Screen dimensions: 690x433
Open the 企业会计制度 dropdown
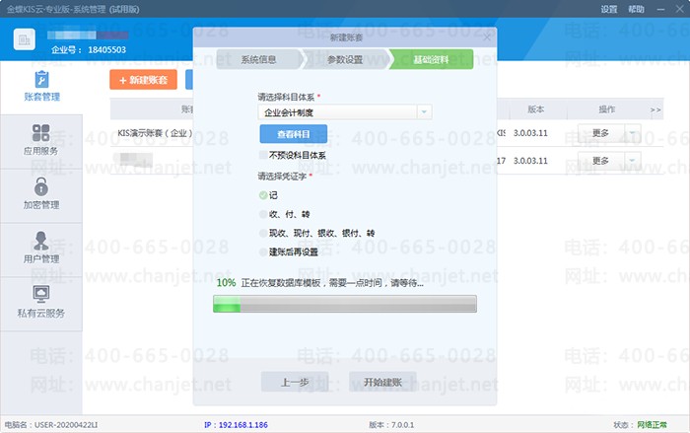pyautogui.click(x=425, y=112)
